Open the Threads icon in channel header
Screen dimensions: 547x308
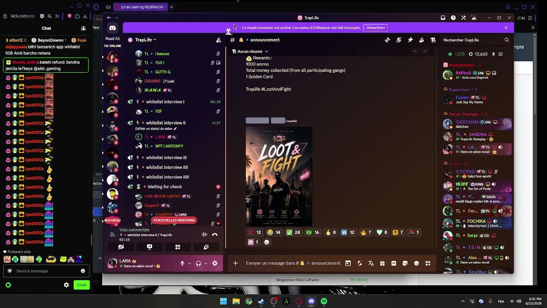(387, 40)
